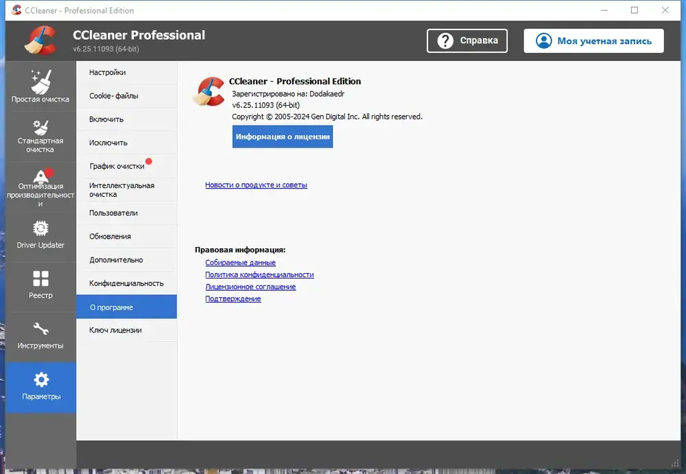Open the Конфиденциальность tab

[127, 283]
